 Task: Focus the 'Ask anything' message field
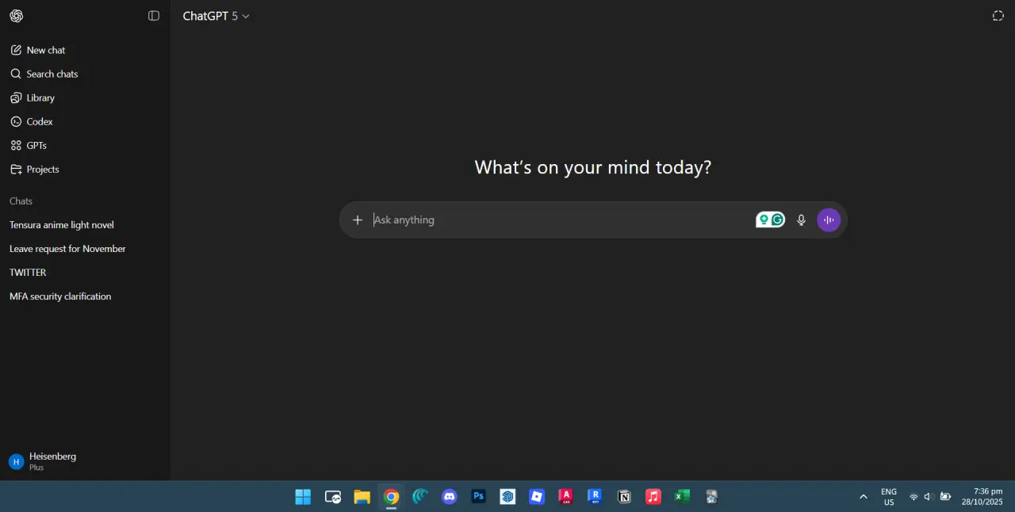[561, 220]
